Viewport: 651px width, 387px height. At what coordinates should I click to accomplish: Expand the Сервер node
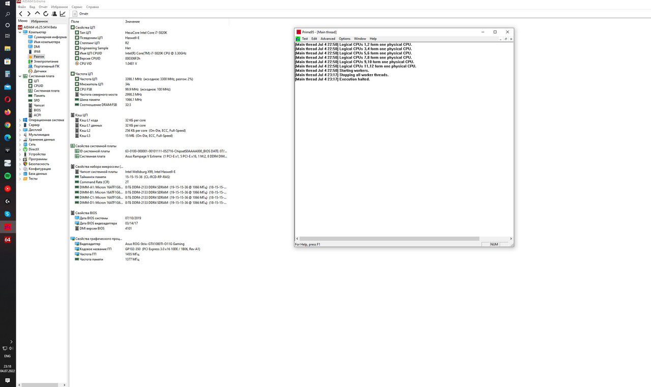pyautogui.click(x=20, y=125)
